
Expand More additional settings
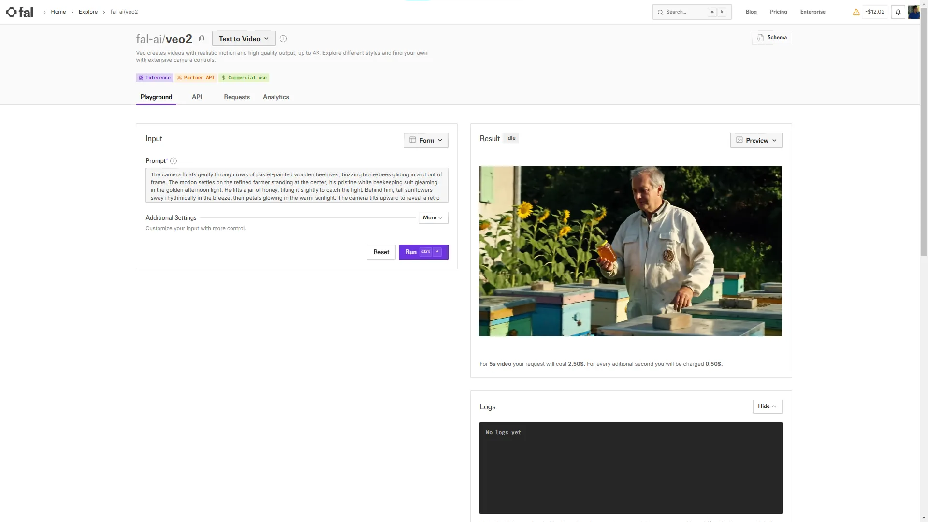point(433,218)
